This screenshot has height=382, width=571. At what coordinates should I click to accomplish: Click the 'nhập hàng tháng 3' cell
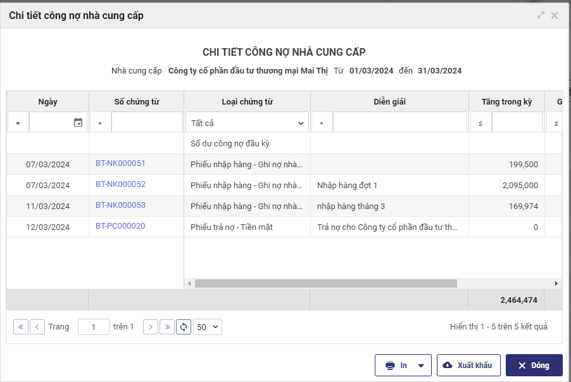click(x=390, y=206)
